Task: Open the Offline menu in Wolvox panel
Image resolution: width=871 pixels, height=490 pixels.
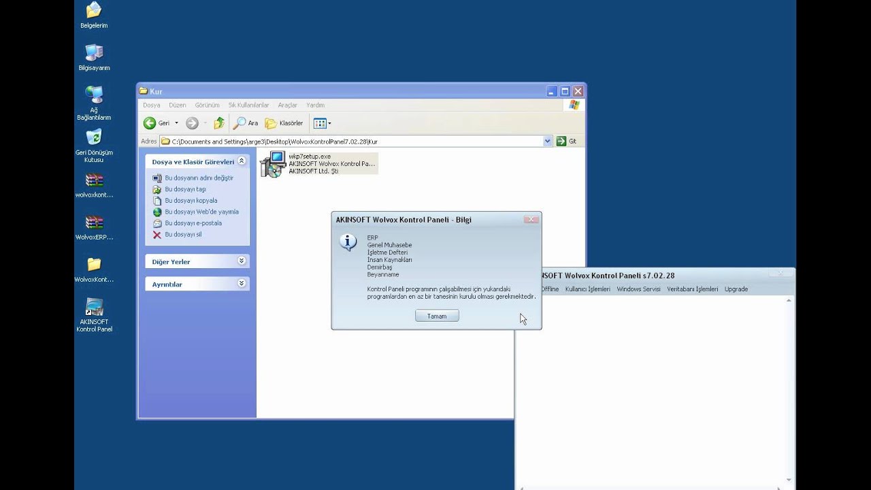Action: click(x=550, y=289)
